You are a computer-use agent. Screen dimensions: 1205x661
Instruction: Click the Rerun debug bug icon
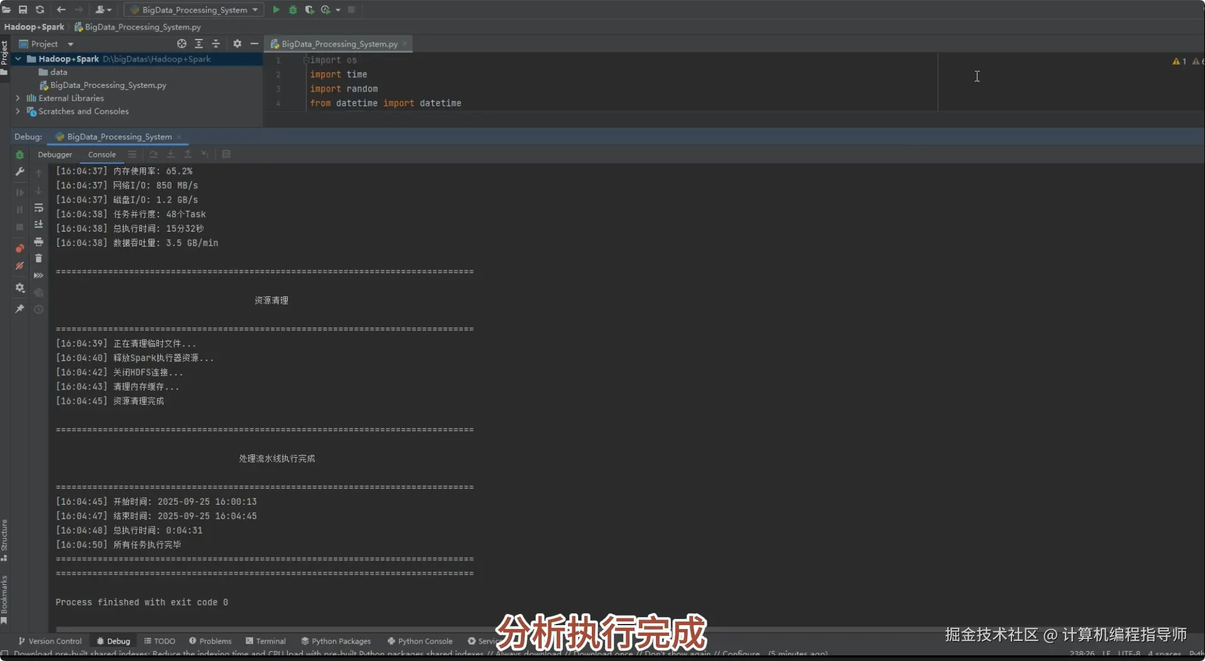[19, 154]
